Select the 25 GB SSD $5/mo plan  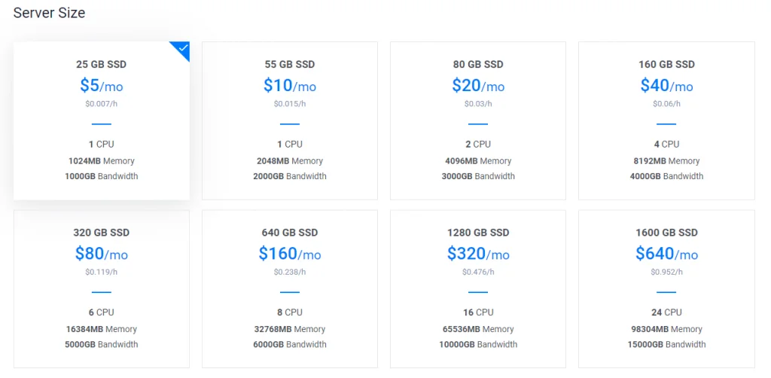pyautogui.click(x=102, y=121)
